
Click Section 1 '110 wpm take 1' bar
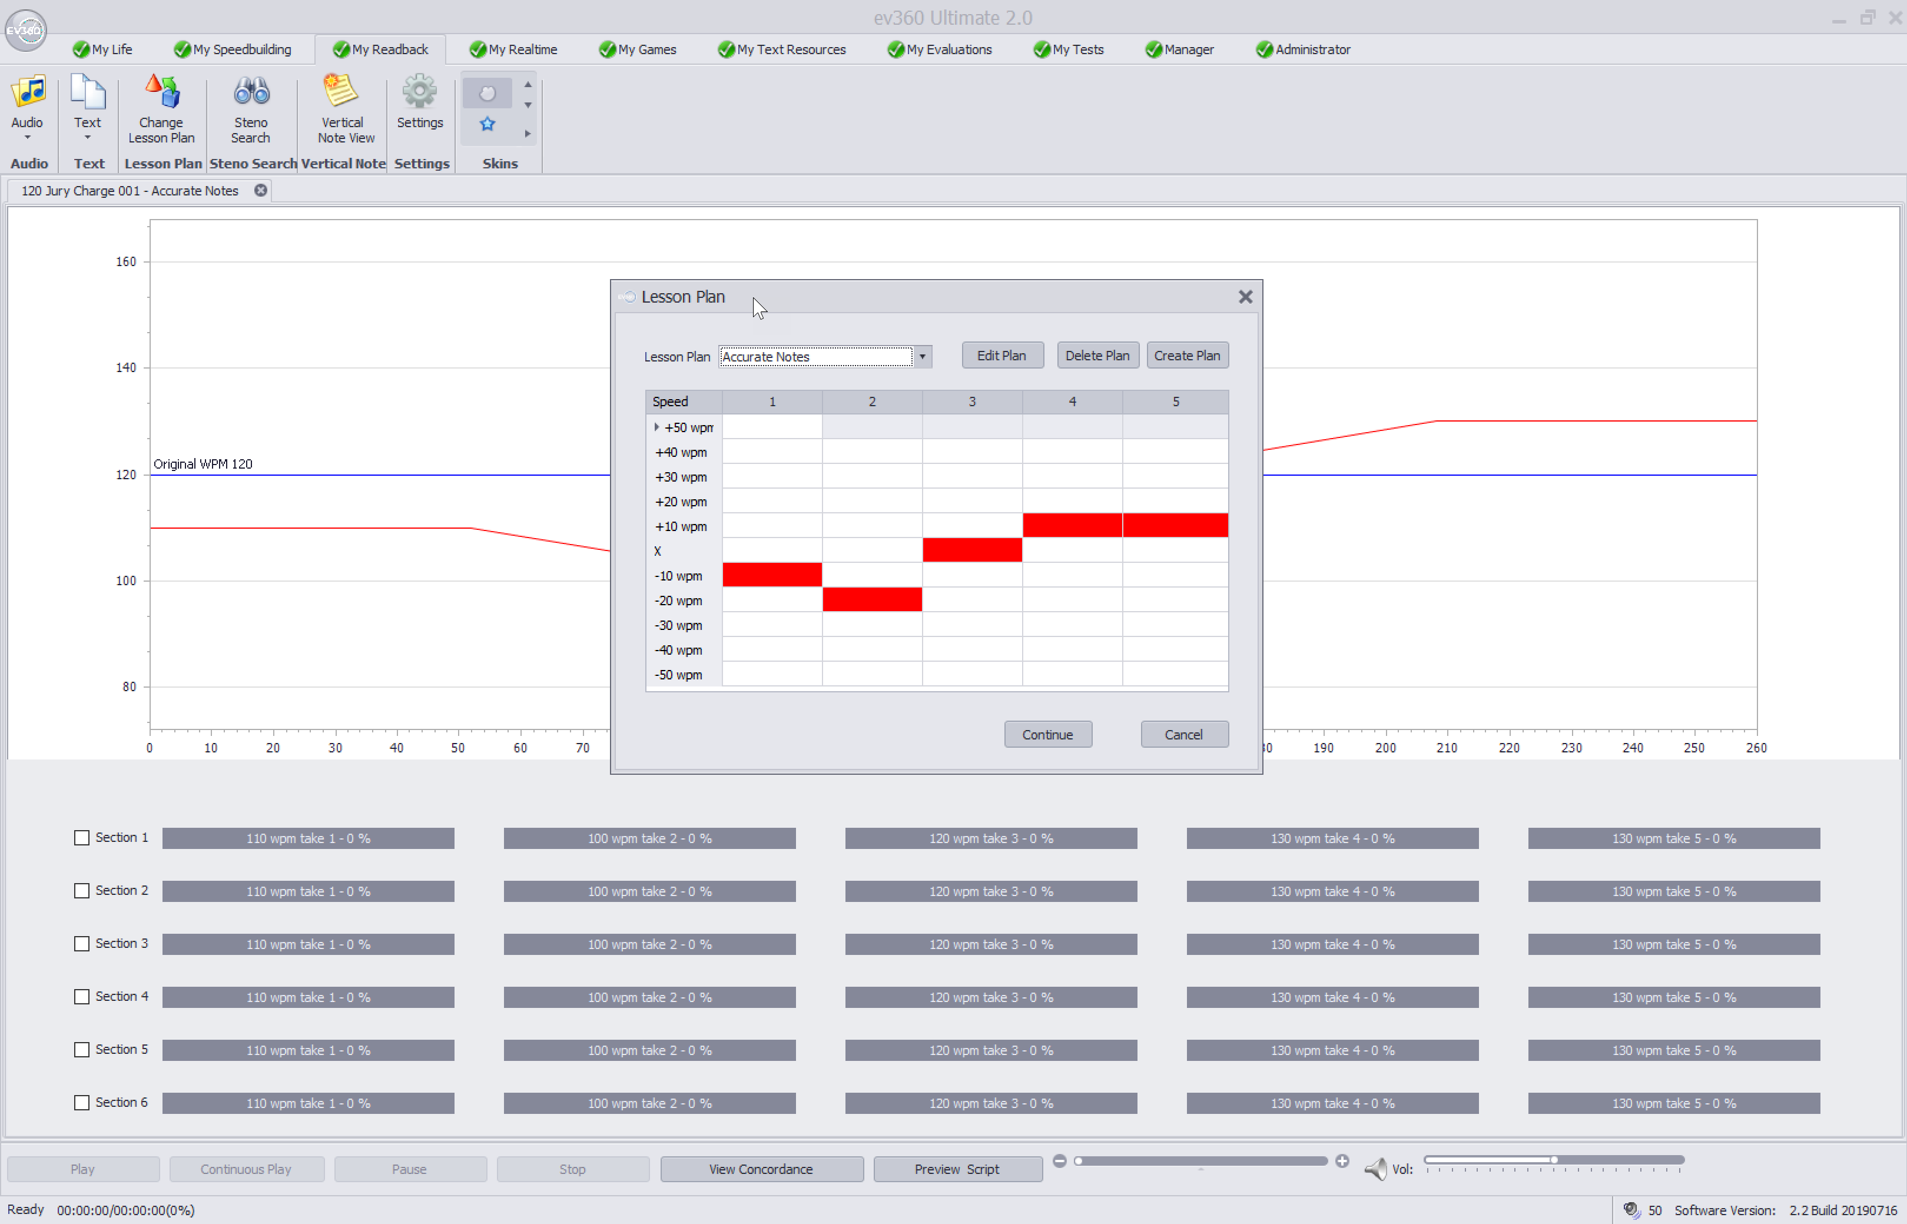(309, 838)
